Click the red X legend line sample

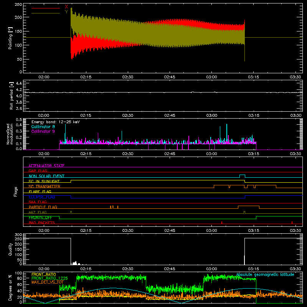pyautogui.click(x=45, y=8)
